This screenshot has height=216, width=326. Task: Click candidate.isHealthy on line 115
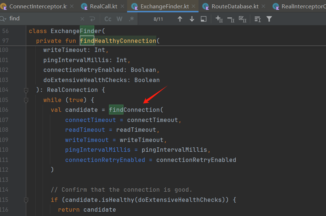click(x=99, y=200)
